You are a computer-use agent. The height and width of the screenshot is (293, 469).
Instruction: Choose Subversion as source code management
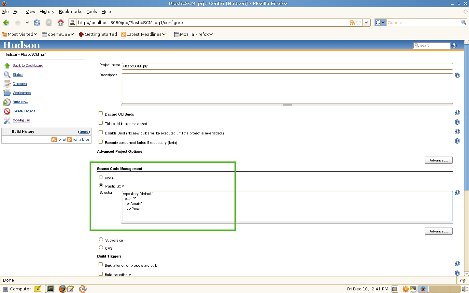coord(101,239)
